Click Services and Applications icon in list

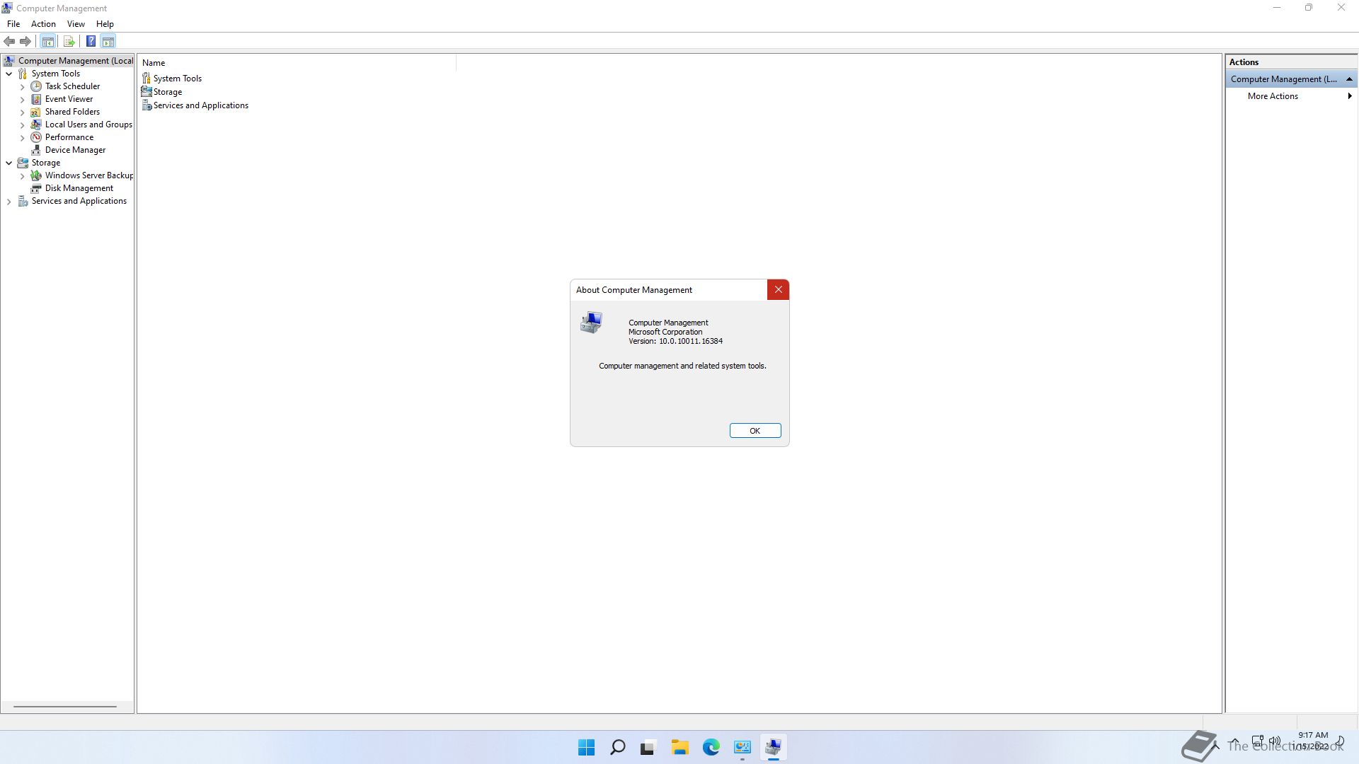(147, 105)
